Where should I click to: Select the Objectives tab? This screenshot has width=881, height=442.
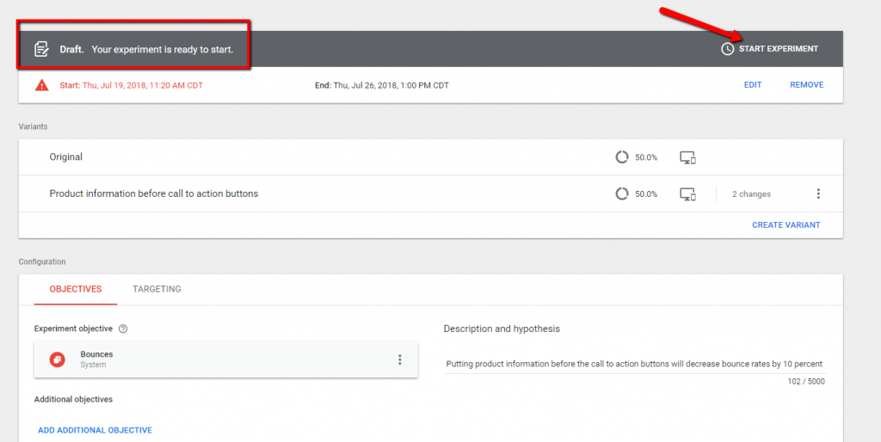(x=76, y=289)
